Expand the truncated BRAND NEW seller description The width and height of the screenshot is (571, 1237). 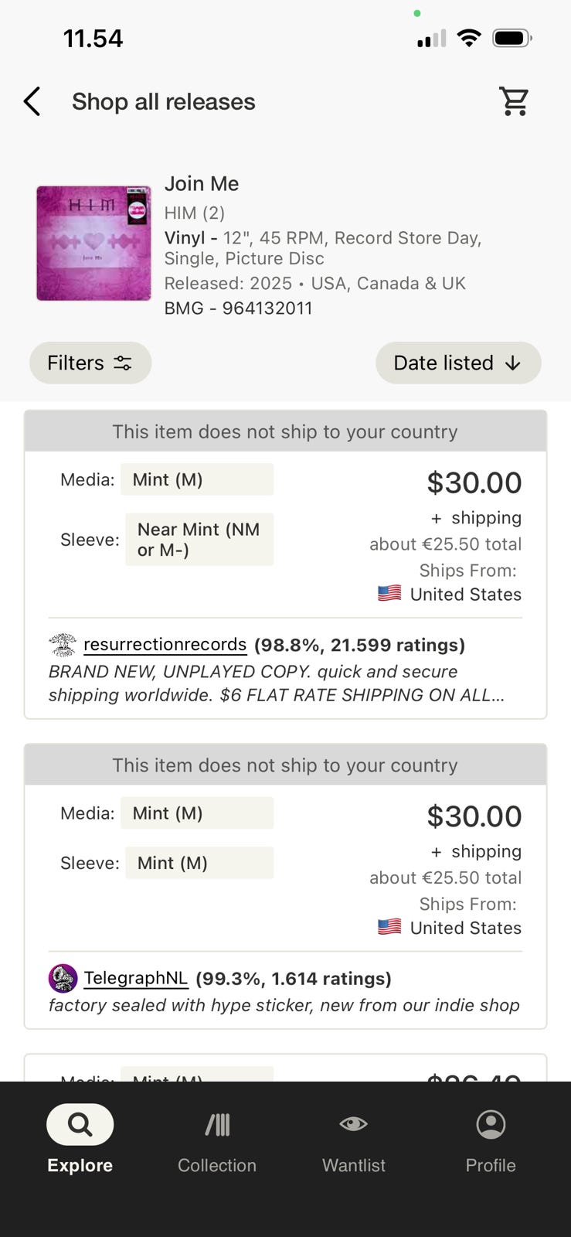point(277,683)
